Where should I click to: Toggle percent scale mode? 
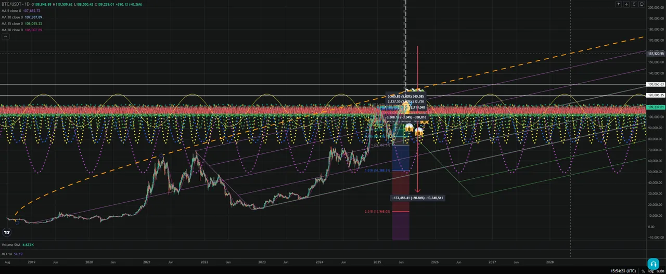pos(643,271)
